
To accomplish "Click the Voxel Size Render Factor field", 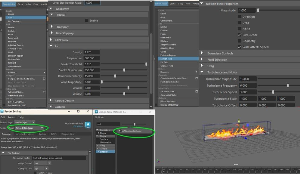I will 92,3.
